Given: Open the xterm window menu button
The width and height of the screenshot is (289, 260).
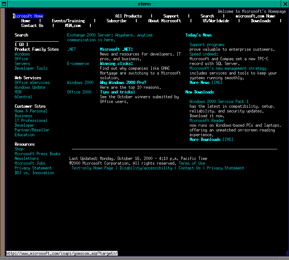Looking at the screenshot, I should point(4,4).
